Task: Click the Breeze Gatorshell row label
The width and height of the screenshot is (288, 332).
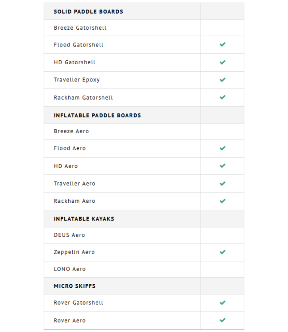Action: pos(80,28)
